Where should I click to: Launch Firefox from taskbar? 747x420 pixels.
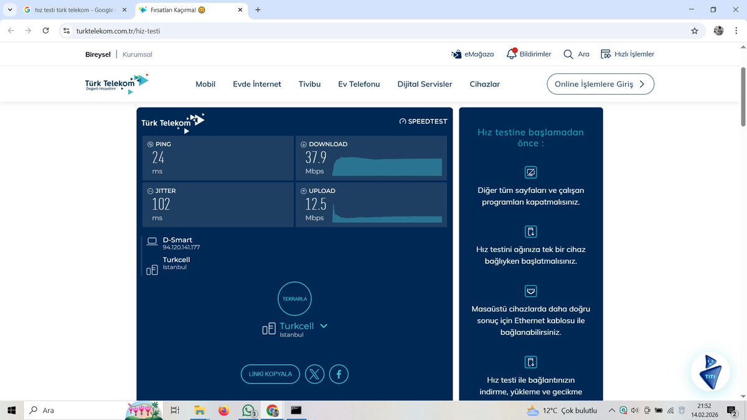tap(223, 410)
